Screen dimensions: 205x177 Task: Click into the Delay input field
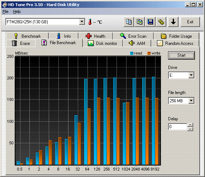pyautogui.click(x=178, y=127)
